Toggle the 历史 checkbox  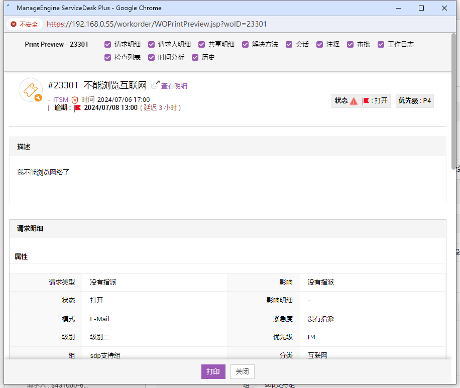click(x=195, y=57)
